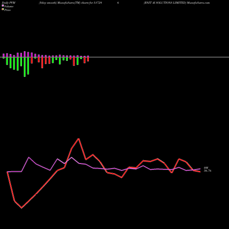Click the 'Daily PVM' title text

click(9, 3)
